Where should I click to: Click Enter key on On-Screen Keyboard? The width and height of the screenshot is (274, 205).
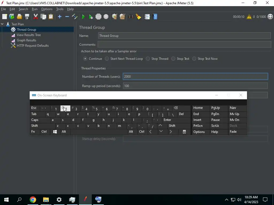176,120
